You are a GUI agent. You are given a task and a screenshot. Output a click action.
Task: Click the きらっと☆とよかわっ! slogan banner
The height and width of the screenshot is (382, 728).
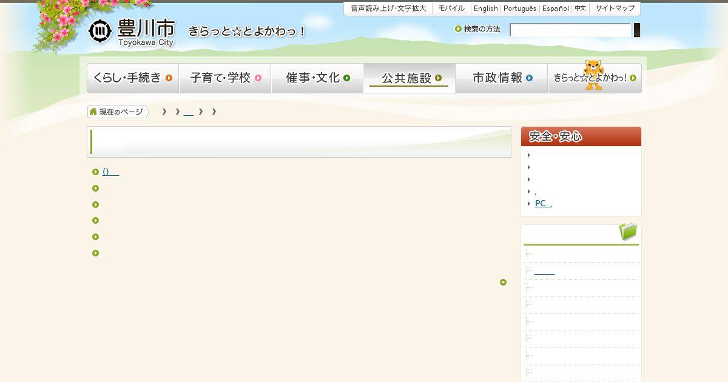pyautogui.click(x=247, y=32)
